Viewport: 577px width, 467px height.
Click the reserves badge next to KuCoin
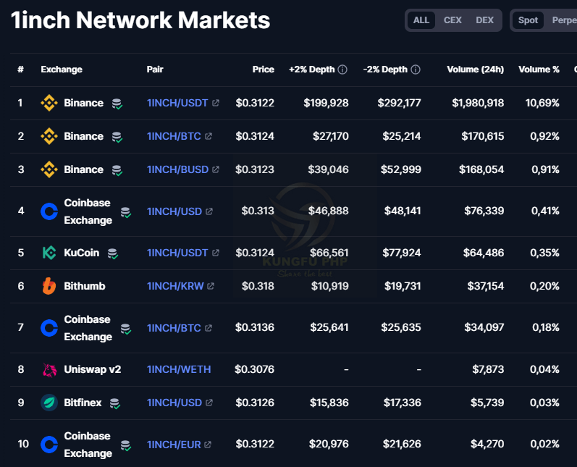pyautogui.click(x=113, y=253)
